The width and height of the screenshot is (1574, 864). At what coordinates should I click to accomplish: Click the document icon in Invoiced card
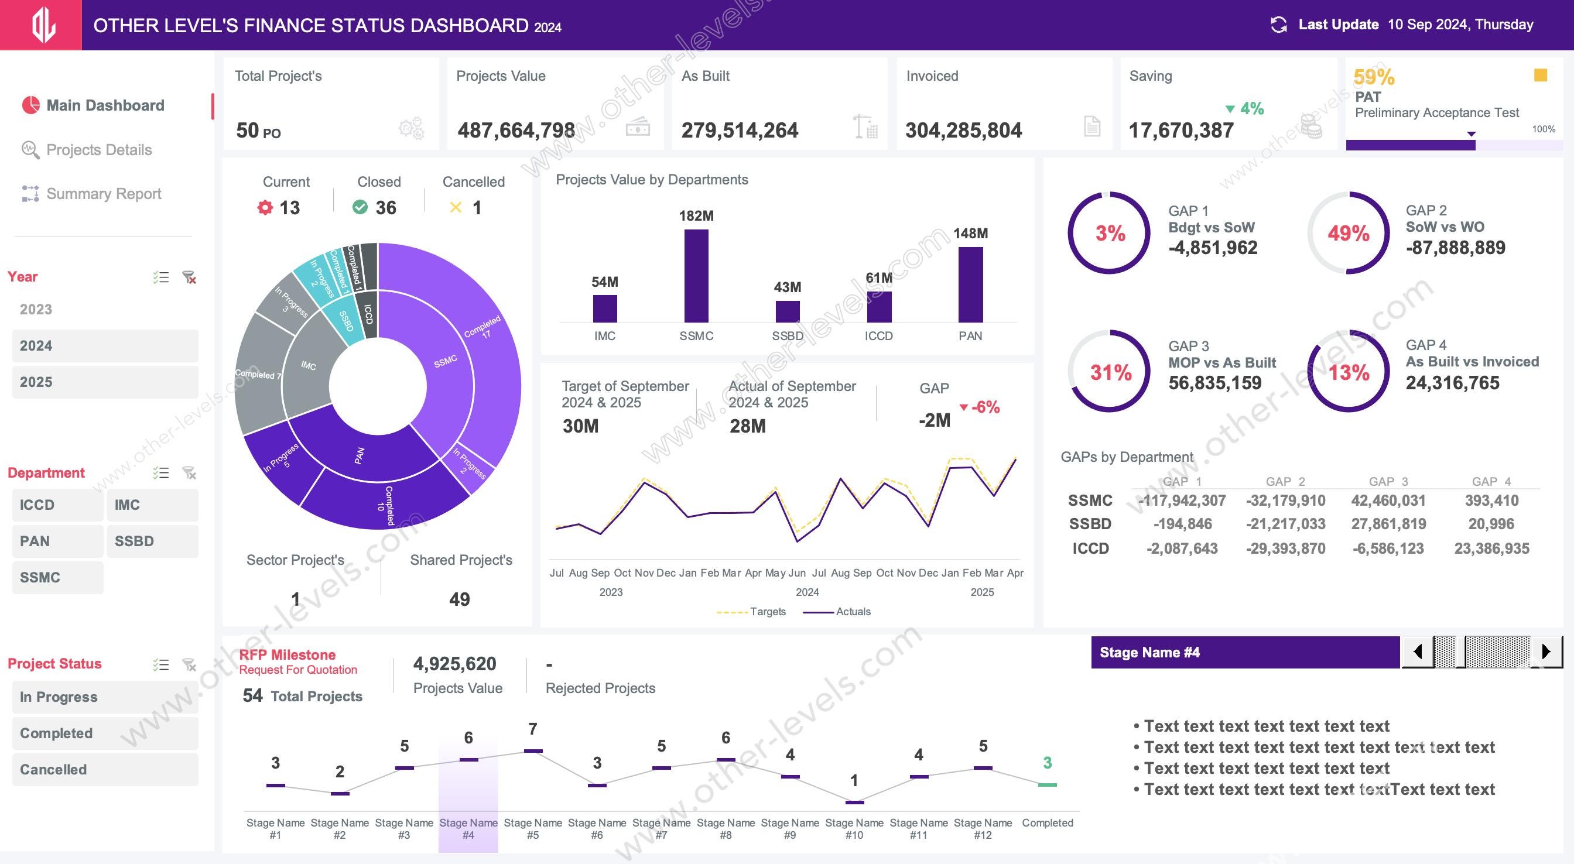[1092, 126]
